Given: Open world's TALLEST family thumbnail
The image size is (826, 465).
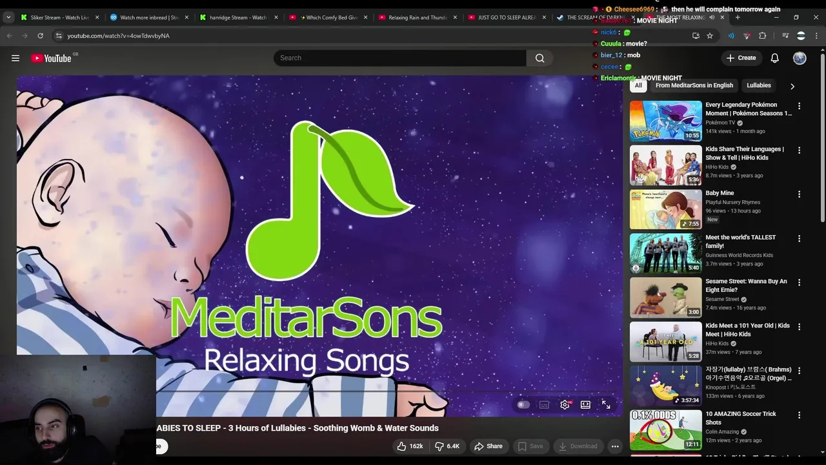Looking at the screenshot, I should coord(665,254).
